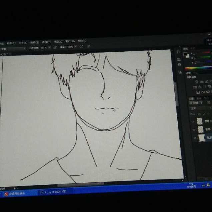212x212 pixels.
Task: Open the 选择(S) menu
Action: [34, 42]
